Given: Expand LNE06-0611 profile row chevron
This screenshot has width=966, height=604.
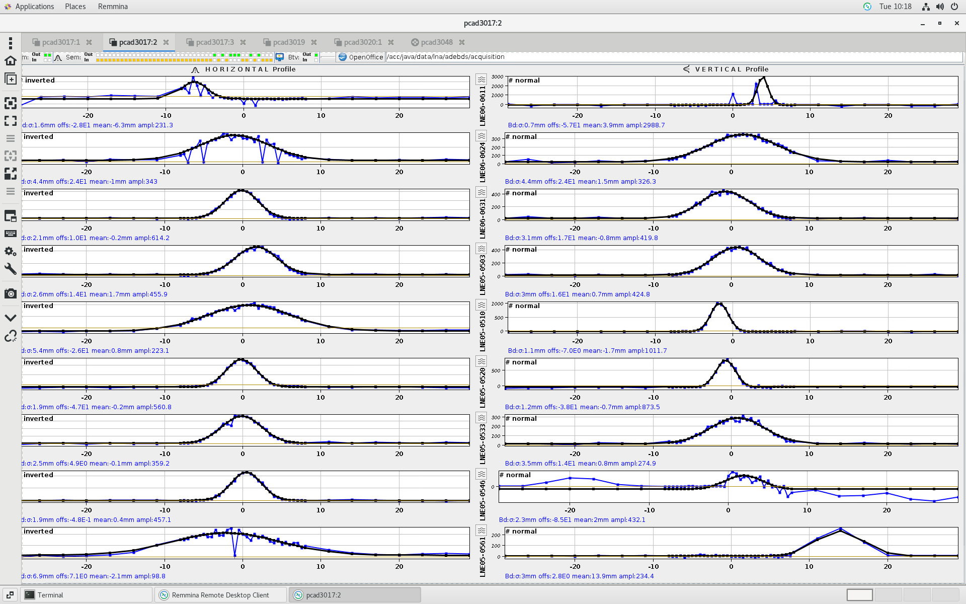Looking at the screenshot, I should 481,80.
